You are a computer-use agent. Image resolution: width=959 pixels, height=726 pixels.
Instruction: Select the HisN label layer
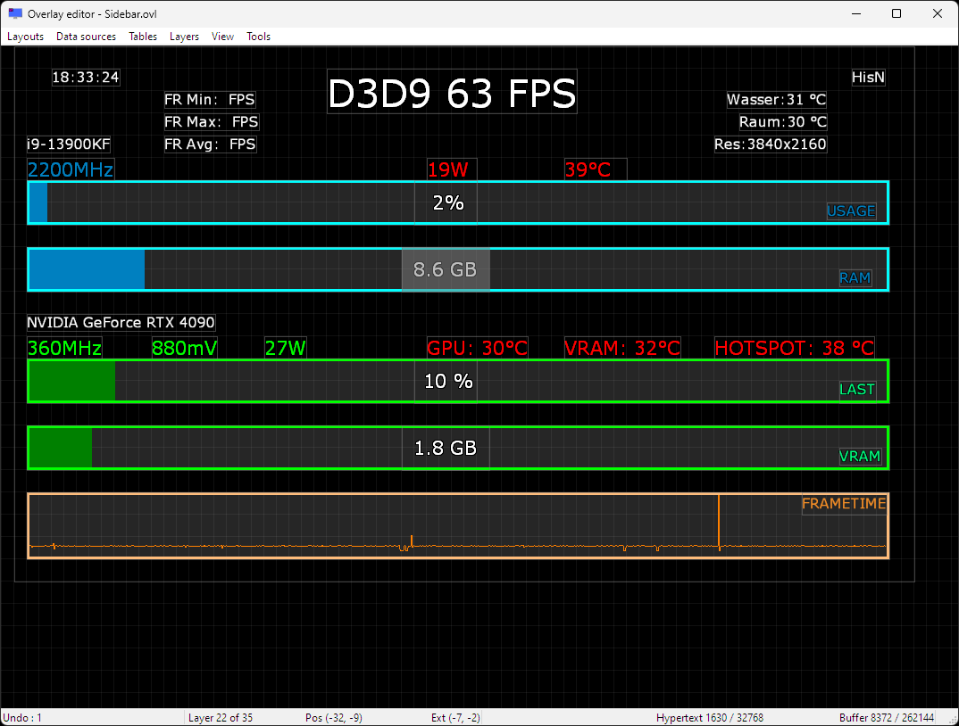point(868,77)
